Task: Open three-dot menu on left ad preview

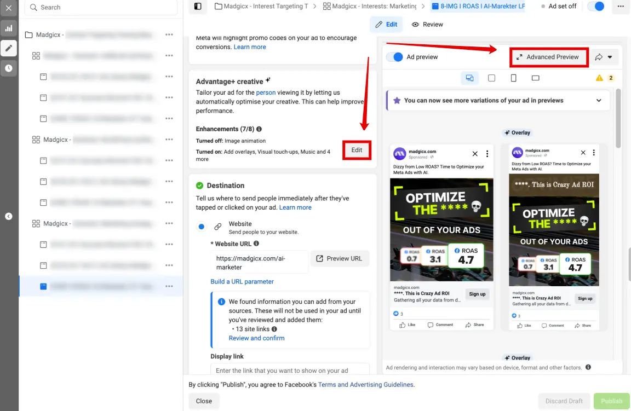Action: pos(487,154)
